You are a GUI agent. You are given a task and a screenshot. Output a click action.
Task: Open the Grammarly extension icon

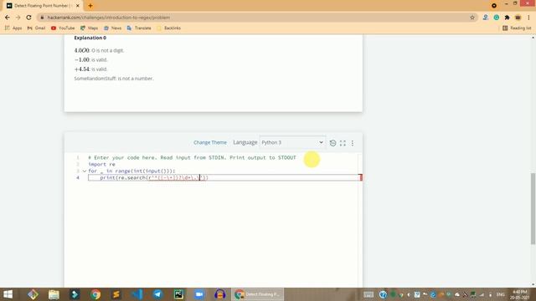[x=497, y=18]
